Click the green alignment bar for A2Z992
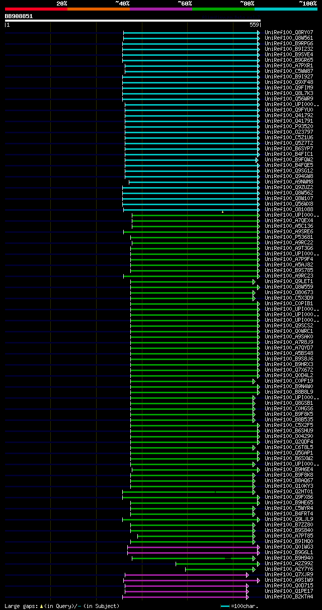Screen dimensions: 322x610 tap(217, 563)
